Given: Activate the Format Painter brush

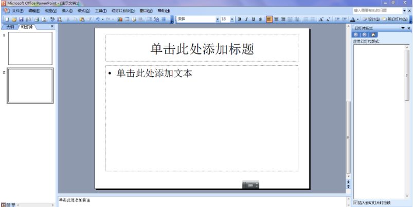Looking at the screenshot, I should [89, 19].
